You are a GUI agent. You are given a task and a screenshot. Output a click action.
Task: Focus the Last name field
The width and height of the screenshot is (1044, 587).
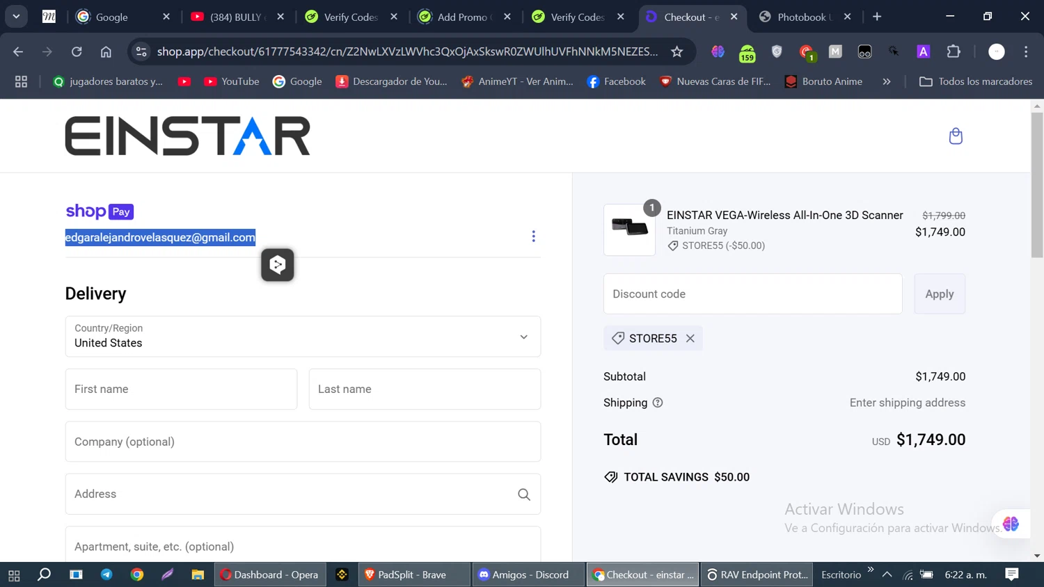point(425,389)
